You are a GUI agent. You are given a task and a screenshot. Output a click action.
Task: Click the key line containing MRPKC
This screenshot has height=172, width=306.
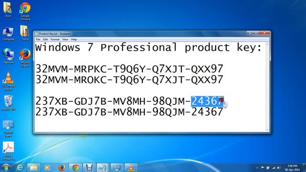click(x=129, y=69)
